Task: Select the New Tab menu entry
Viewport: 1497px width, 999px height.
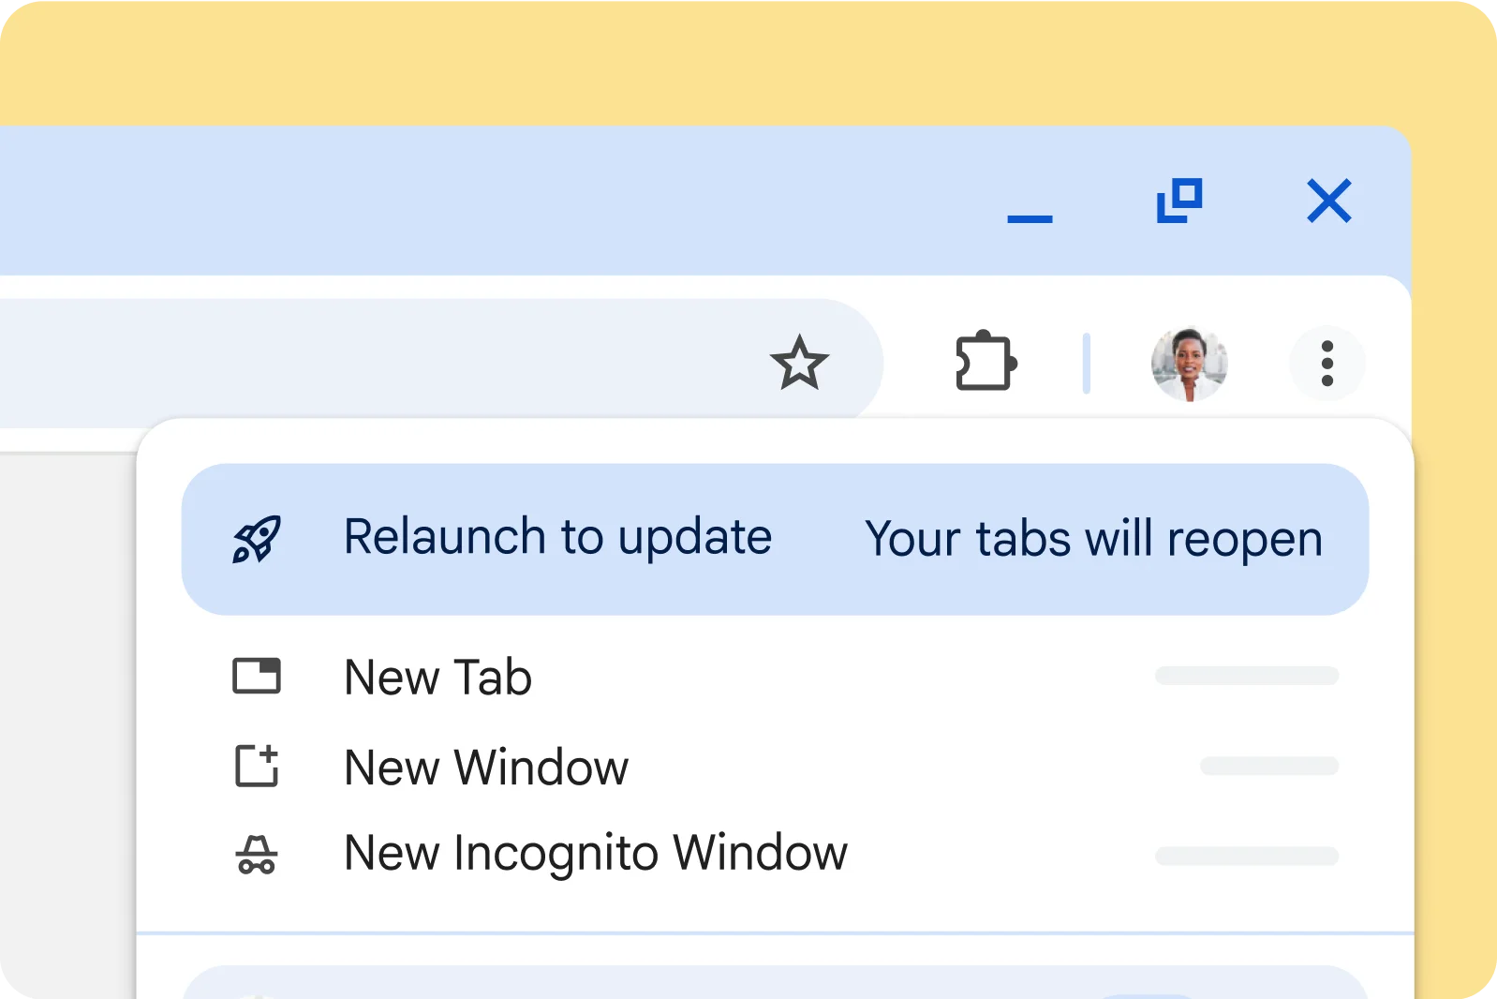Action: pos(437,677)
